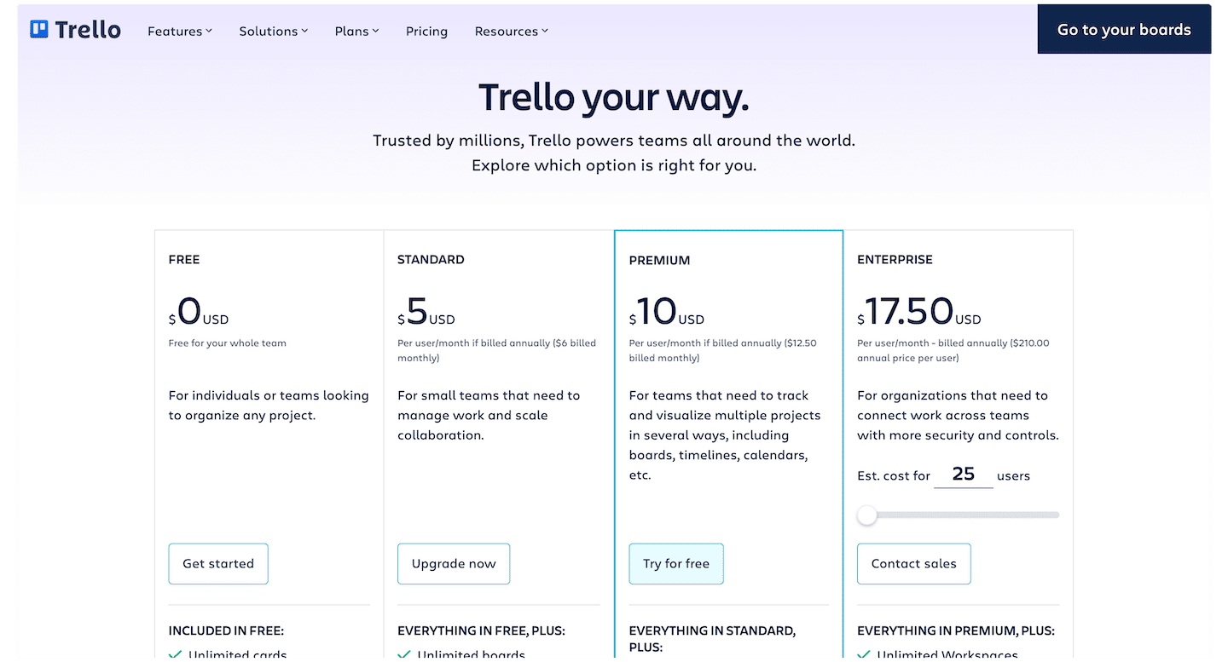
Task: Click the PREMIUM plan heading
Action: (x=659, y=261)
